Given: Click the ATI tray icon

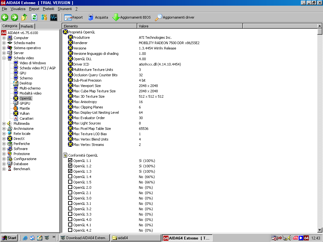Looking at the screenshot, I should (295, 238).
